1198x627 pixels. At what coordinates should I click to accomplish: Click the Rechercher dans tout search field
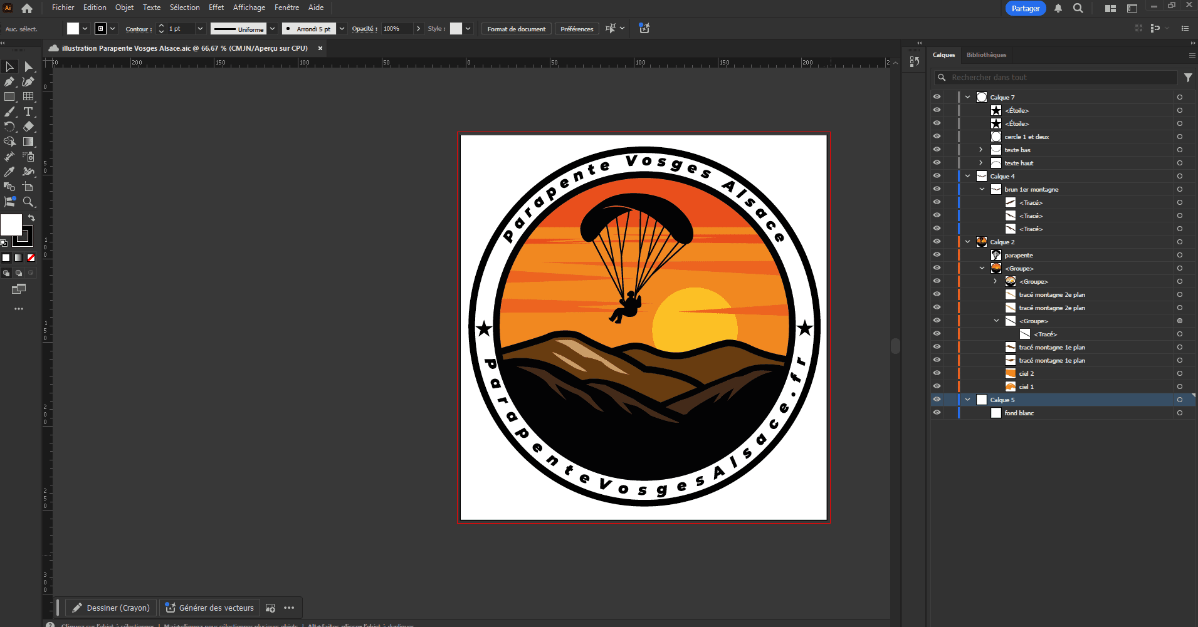click(x=1055, y=78)
